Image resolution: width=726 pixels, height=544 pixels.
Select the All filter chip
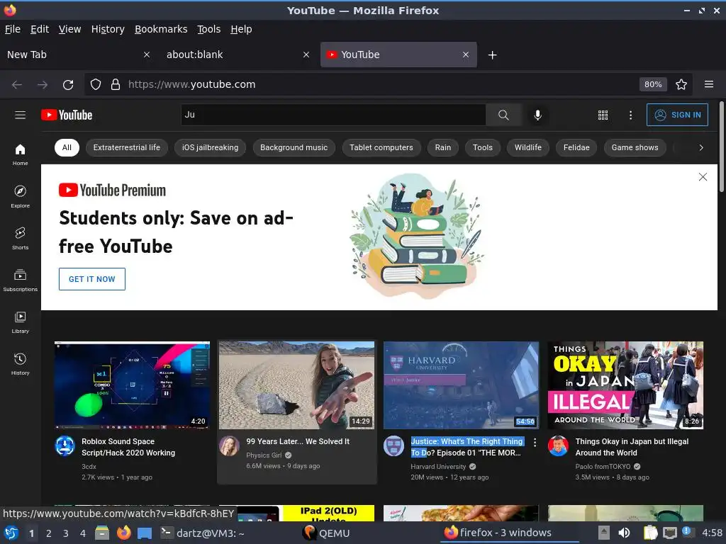click(67, 147)
